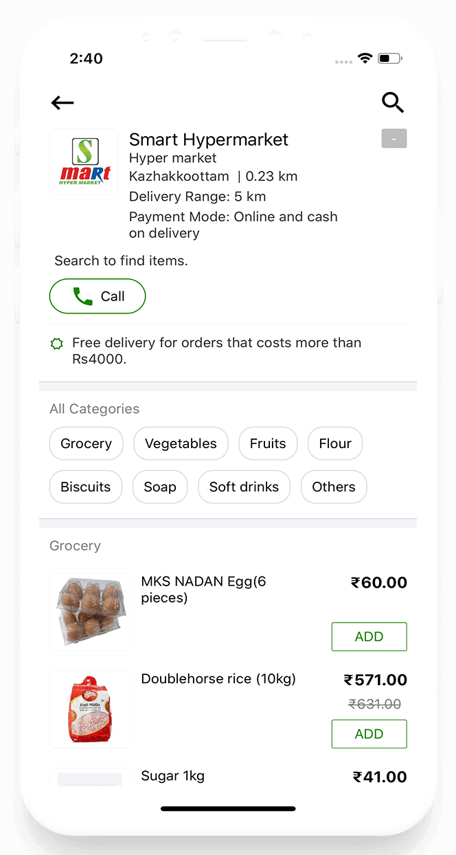Tap the Wi-Fi status icon
This screenshot has height=855, width=456.
(365, 59)
